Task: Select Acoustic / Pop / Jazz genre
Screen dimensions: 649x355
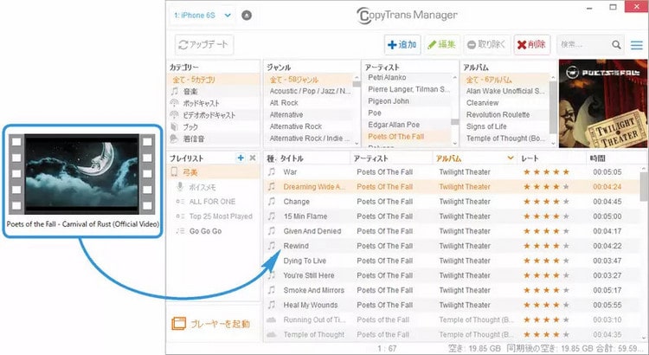Action: coord(308,91)
